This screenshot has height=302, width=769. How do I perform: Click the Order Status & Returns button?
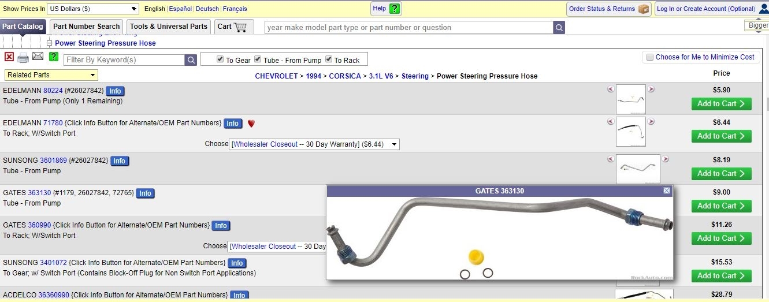tap(610, 9)
